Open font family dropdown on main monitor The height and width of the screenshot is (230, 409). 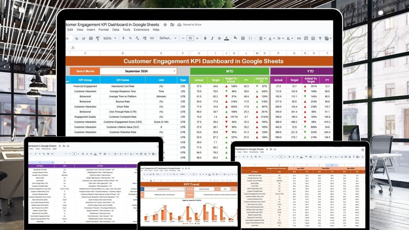tap(168, 38)
